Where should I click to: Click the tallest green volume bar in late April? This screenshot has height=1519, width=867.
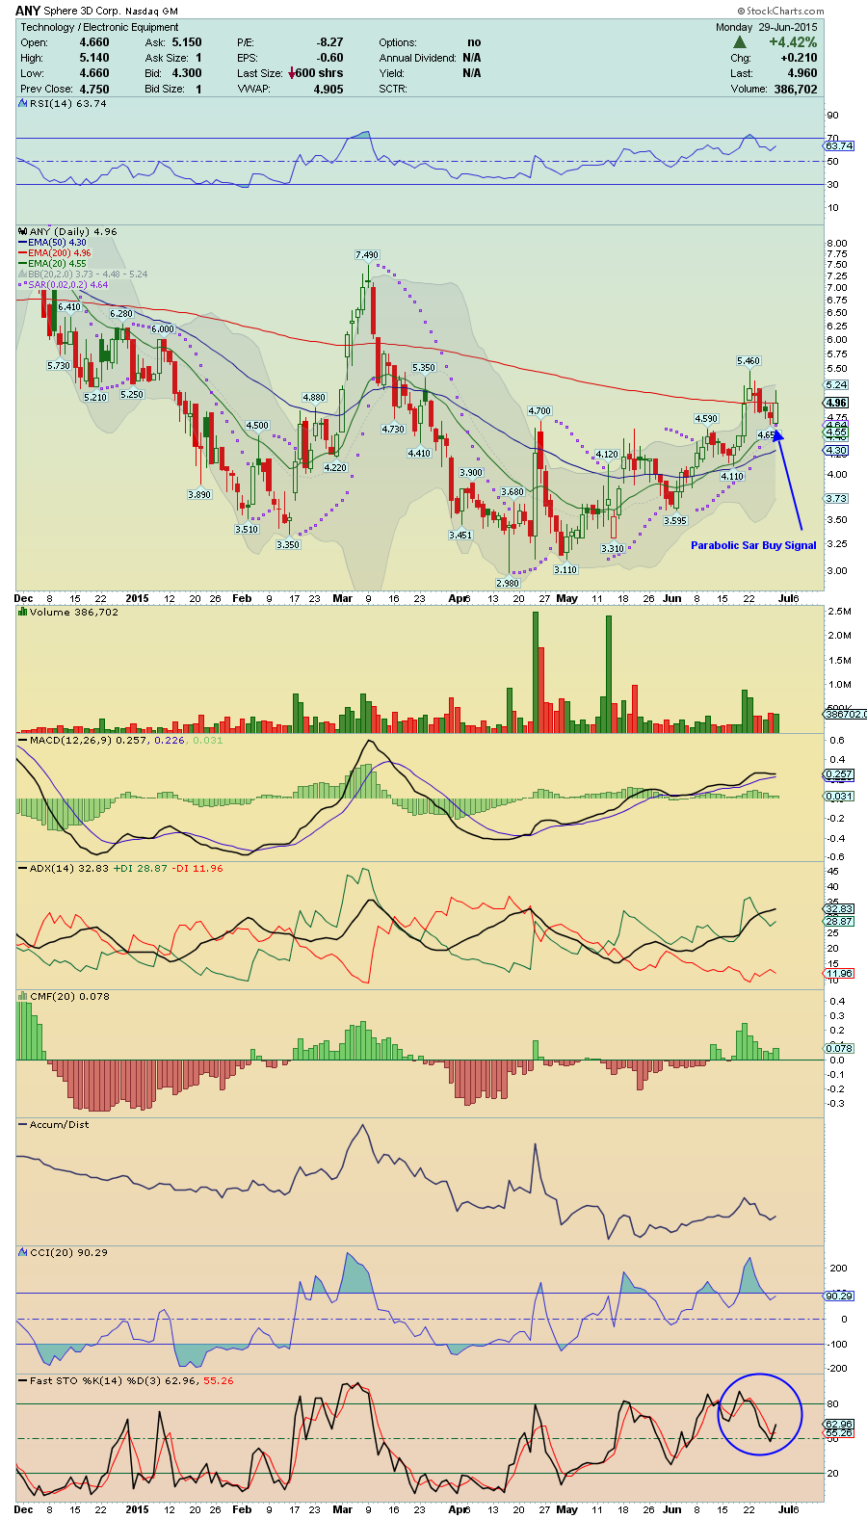point(536,672)
